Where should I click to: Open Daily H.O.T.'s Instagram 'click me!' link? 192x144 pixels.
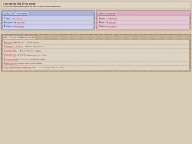pos(21,23)
